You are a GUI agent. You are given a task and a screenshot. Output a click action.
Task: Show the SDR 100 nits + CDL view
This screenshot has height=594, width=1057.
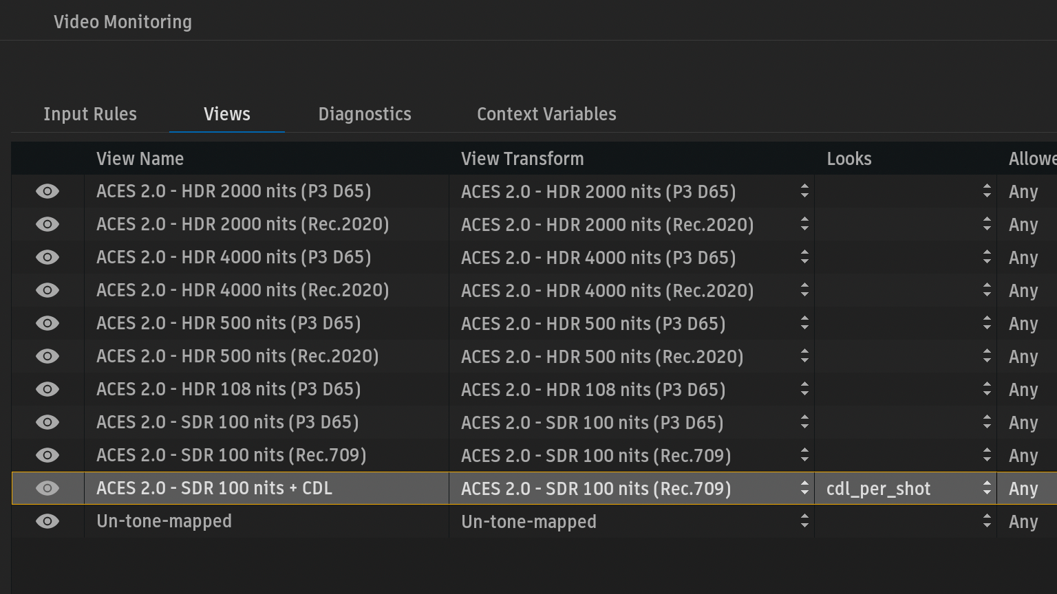pyautogui.click(x=47, y=488)
